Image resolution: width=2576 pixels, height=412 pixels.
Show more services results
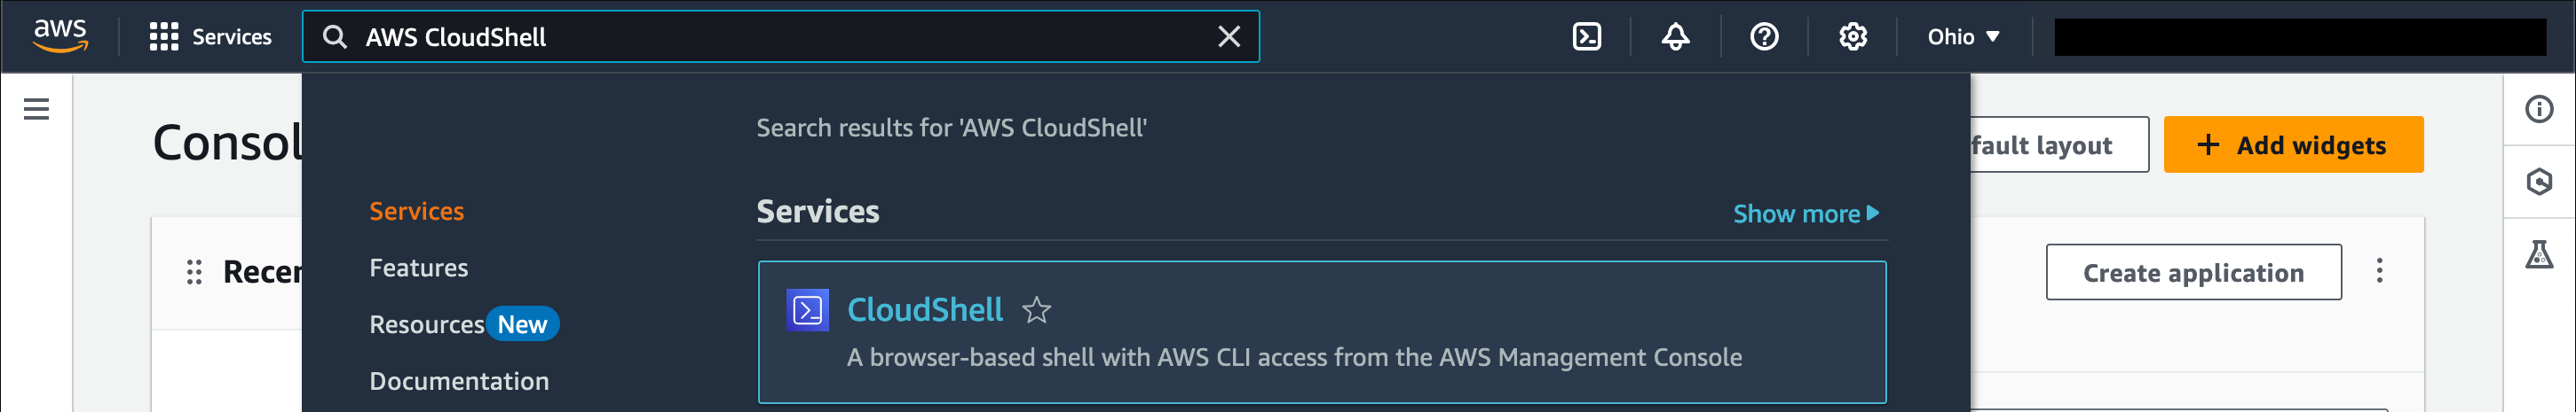[1805, 214]
